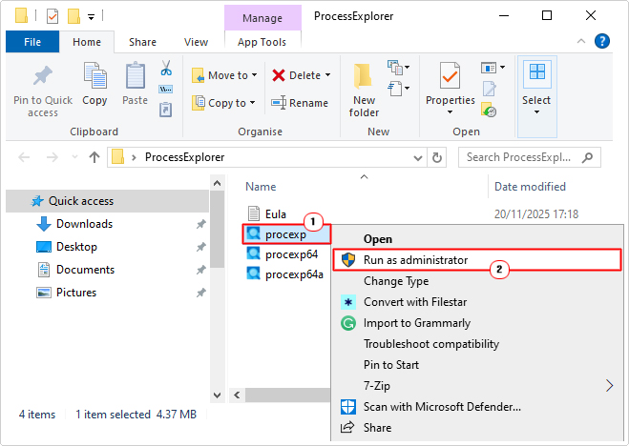
Task: Collapse the ribbon with the chevron
Action: [581, 41]
